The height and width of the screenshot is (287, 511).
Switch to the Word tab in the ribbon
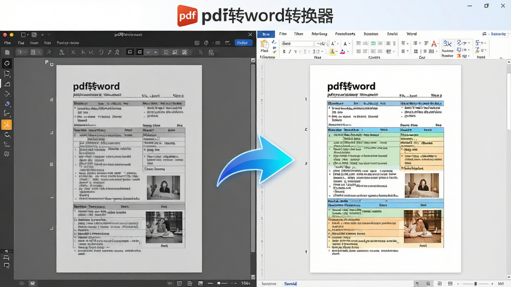click(x=412, y=34)
